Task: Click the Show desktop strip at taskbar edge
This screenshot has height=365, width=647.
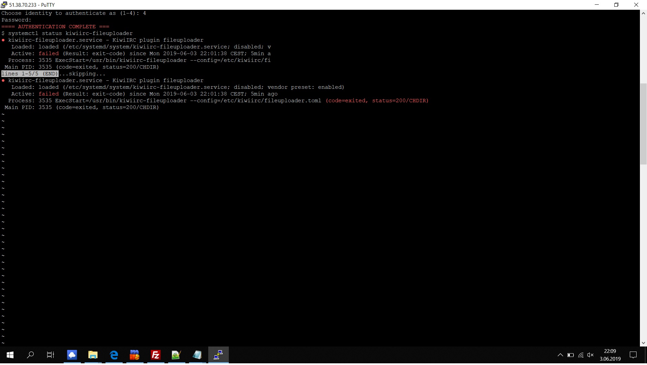Action: [x=646, y=355]
